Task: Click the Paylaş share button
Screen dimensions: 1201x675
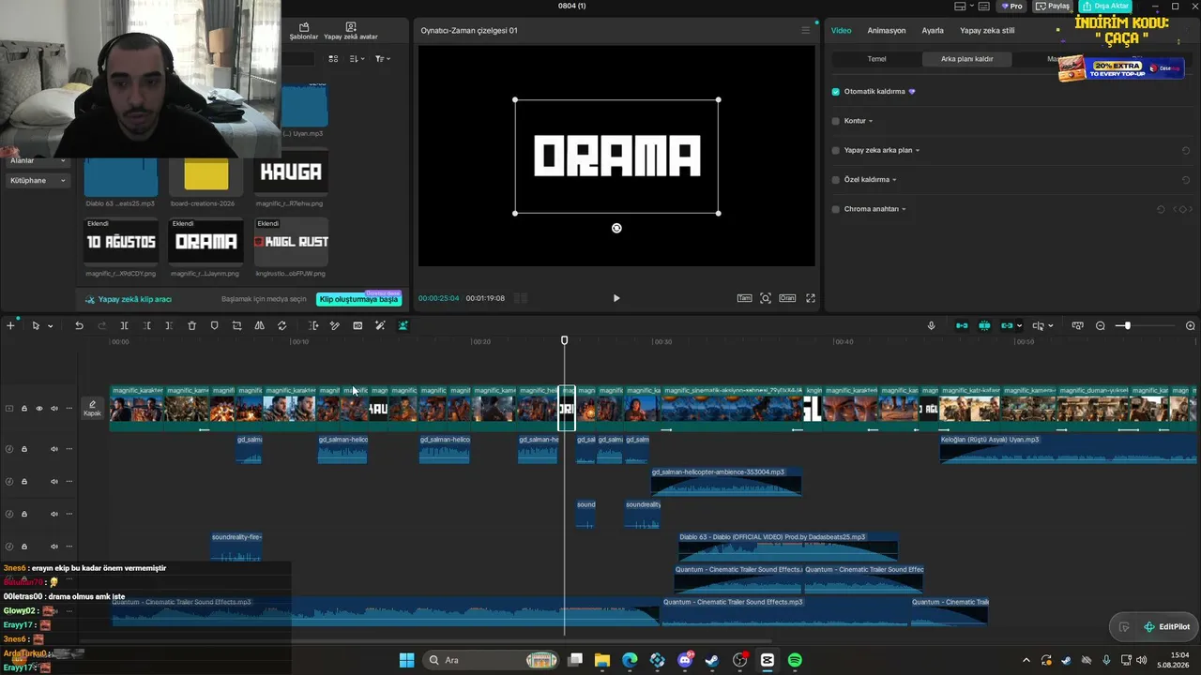Action: click(x=1054, y=6)
